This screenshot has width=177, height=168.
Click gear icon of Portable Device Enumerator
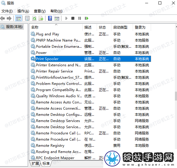(x=33, y=46)
